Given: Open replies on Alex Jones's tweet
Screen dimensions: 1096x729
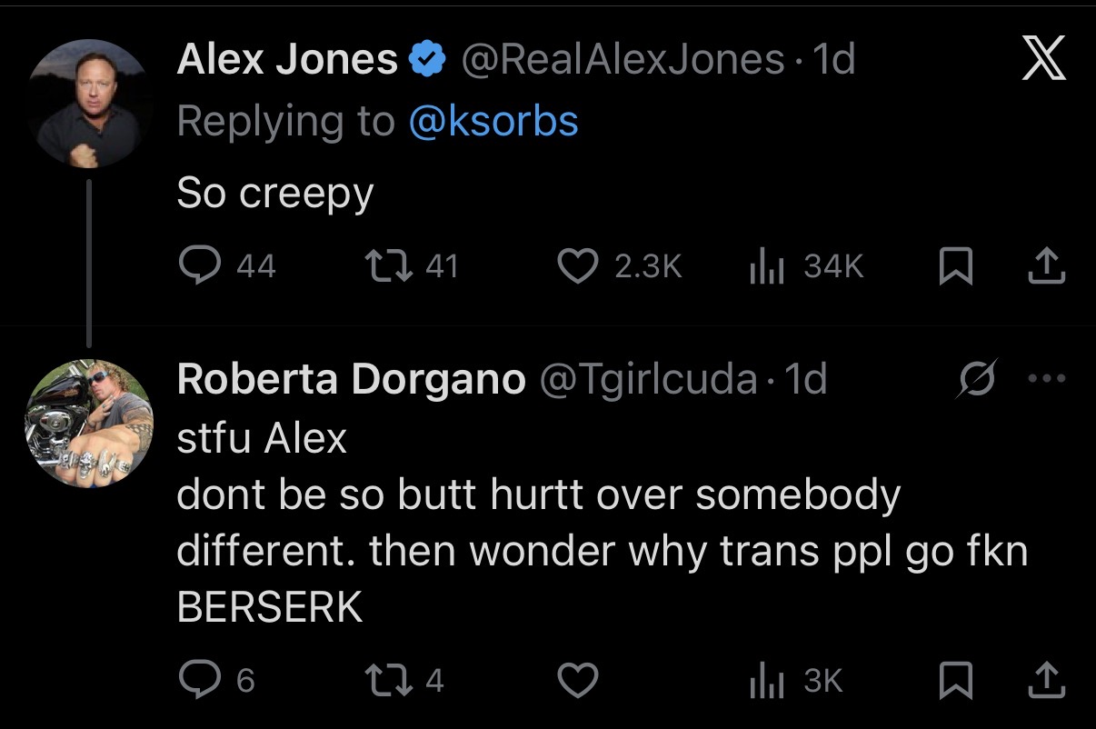Looking at the screenshot, I should (226, 265).
